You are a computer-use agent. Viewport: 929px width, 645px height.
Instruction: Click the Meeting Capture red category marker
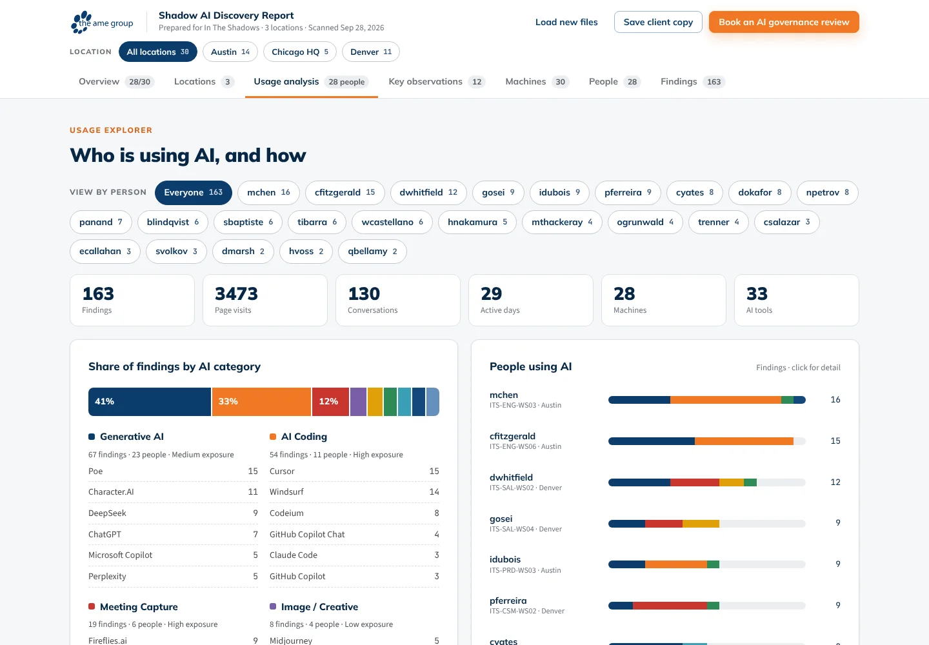(92, 606)
